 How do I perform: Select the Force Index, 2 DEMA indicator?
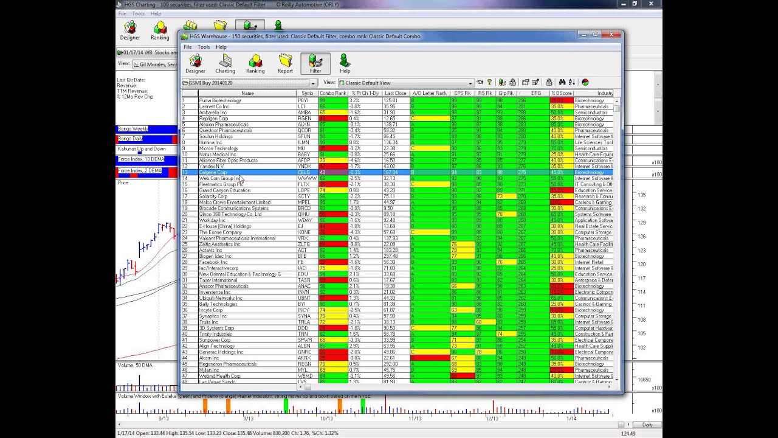pos(140,171)
